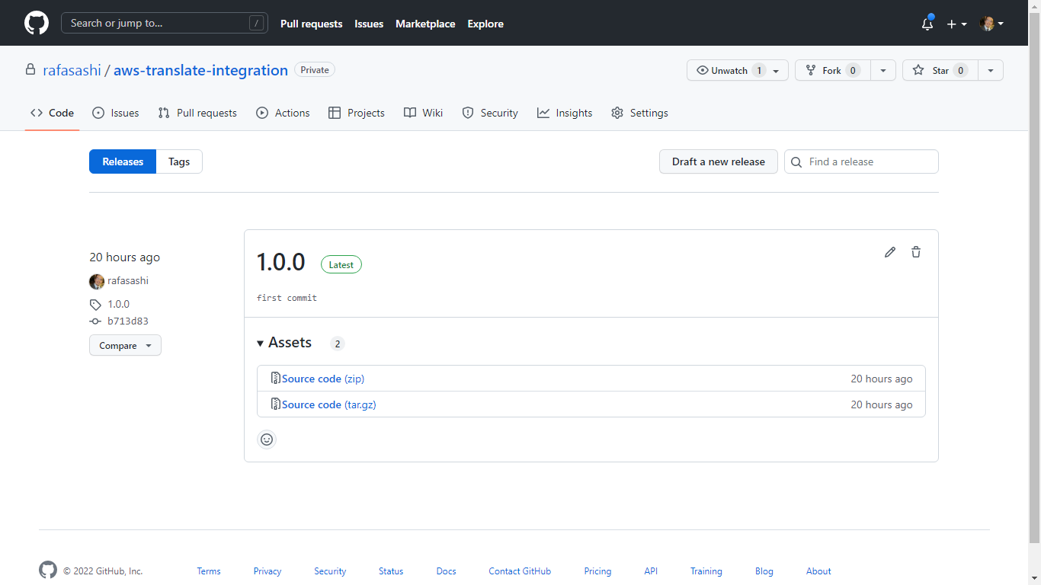Viewport: 1041px width, 585px height.
Task: Click the rafasashi author avatar thumbnail
Action: click(97, 281)
